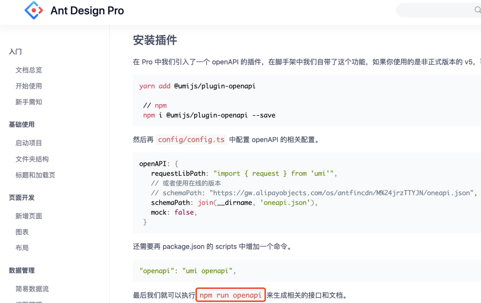The width and height of the screenshot is (481, 303).
Task: Click the npm i @umijs/plugin-openapi --save line
Action: [x=209, y=115]
